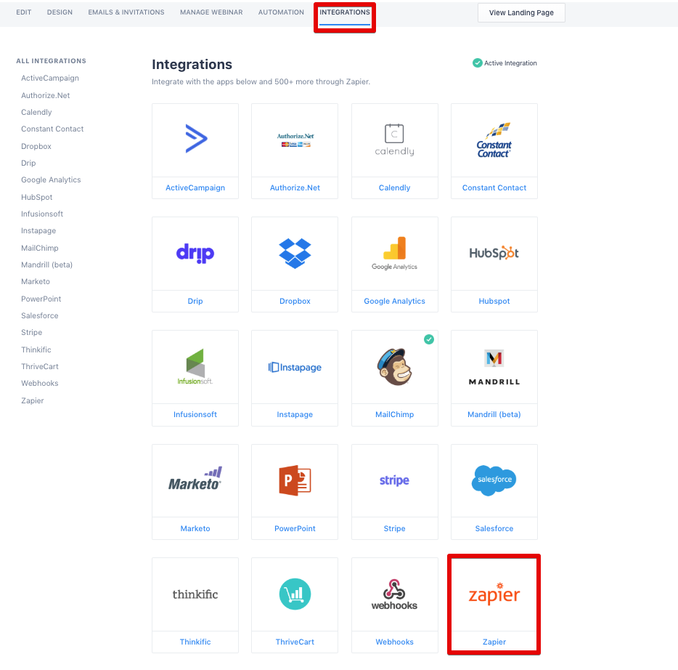The height and width of the screenshot is (670, 678).
Task: Pick Stripe in the sidebar
Action: pyautogui.click(x=31, y=332)
